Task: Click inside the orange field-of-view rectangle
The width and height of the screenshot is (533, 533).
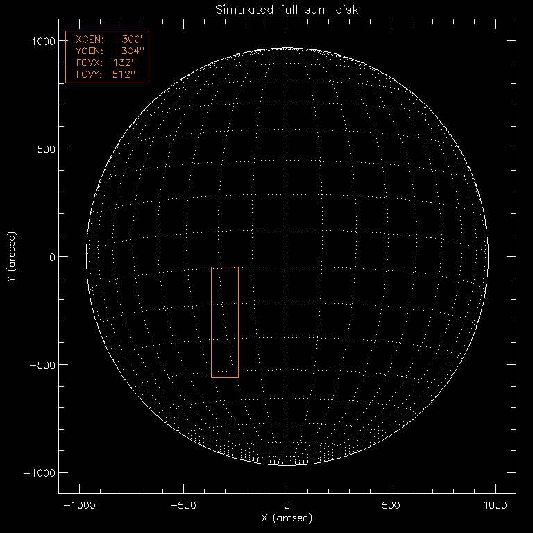Action: tap(225, 322)
